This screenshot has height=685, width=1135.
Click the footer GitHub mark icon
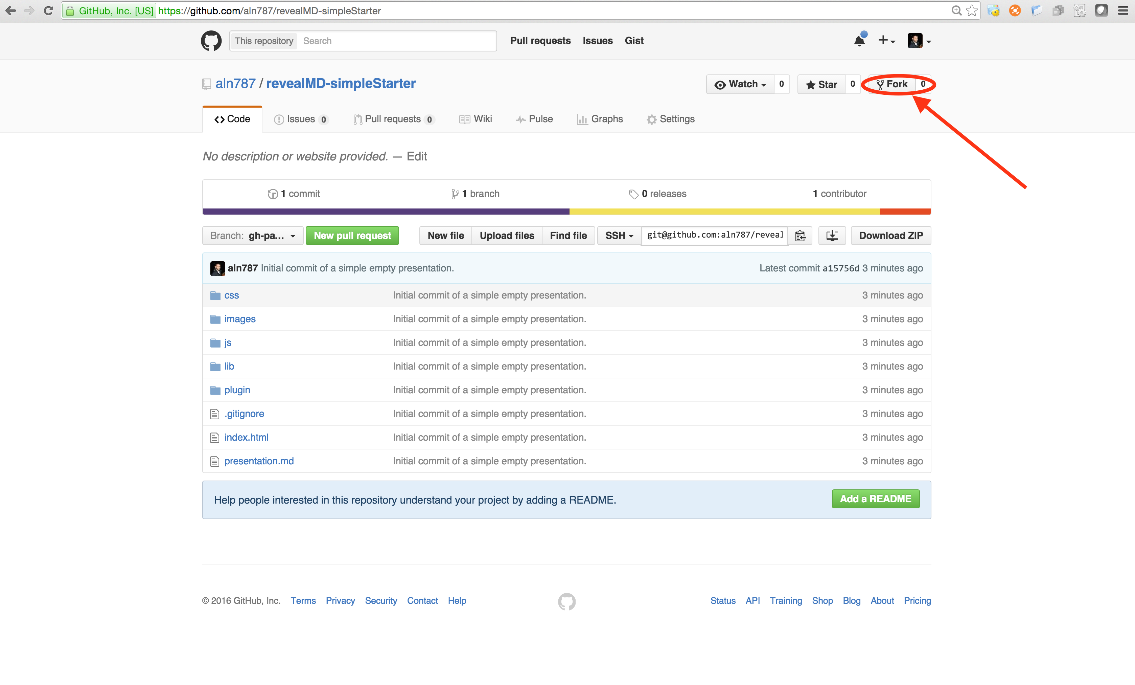566,601
